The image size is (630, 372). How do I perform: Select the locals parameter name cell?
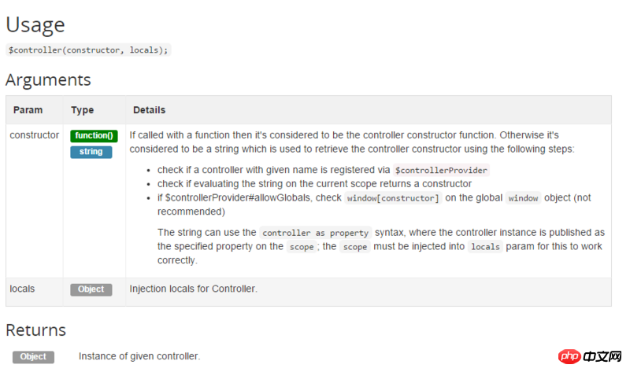(x=22, y=289)
